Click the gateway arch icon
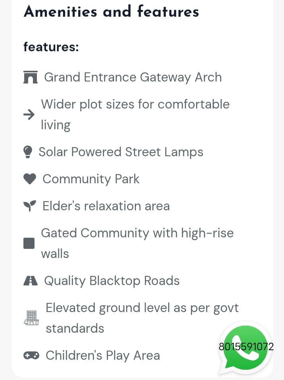This screenshot has width=284, height=380. [31, 77]
